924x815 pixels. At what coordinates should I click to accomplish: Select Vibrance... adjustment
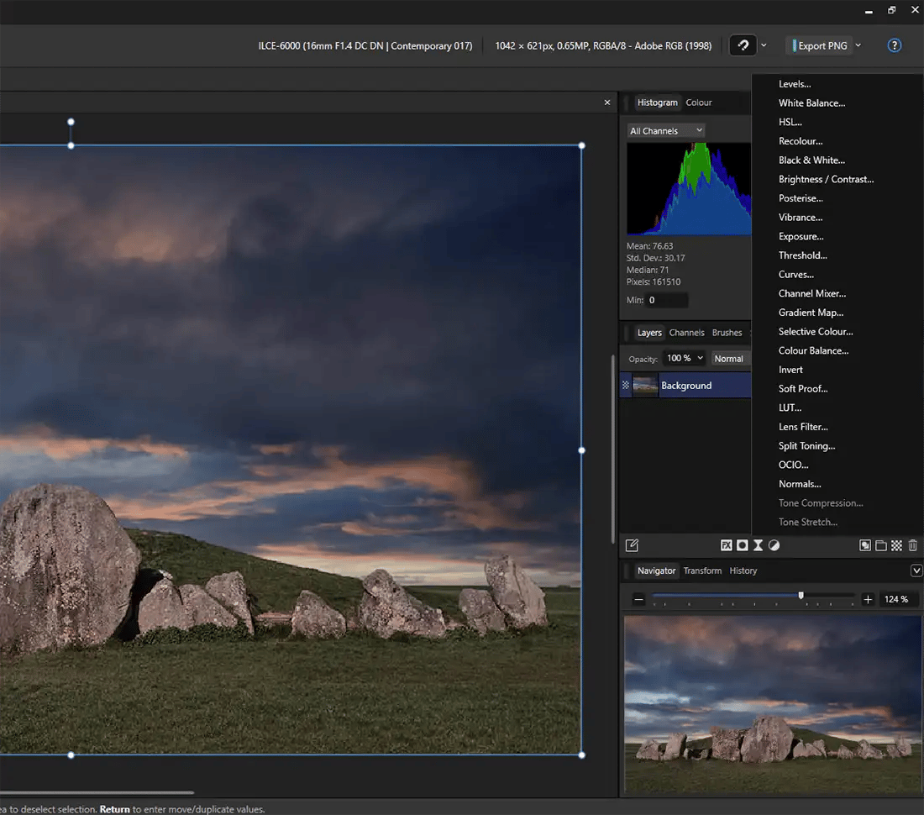(801, 218)
